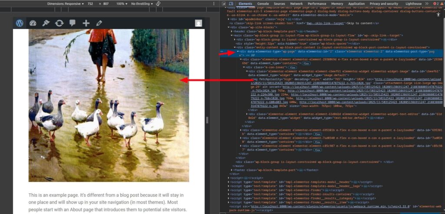Viewport: 445px width, 214px height.
Task: Show more DevTools tabs via double chevron
Action: click(427, 3)
